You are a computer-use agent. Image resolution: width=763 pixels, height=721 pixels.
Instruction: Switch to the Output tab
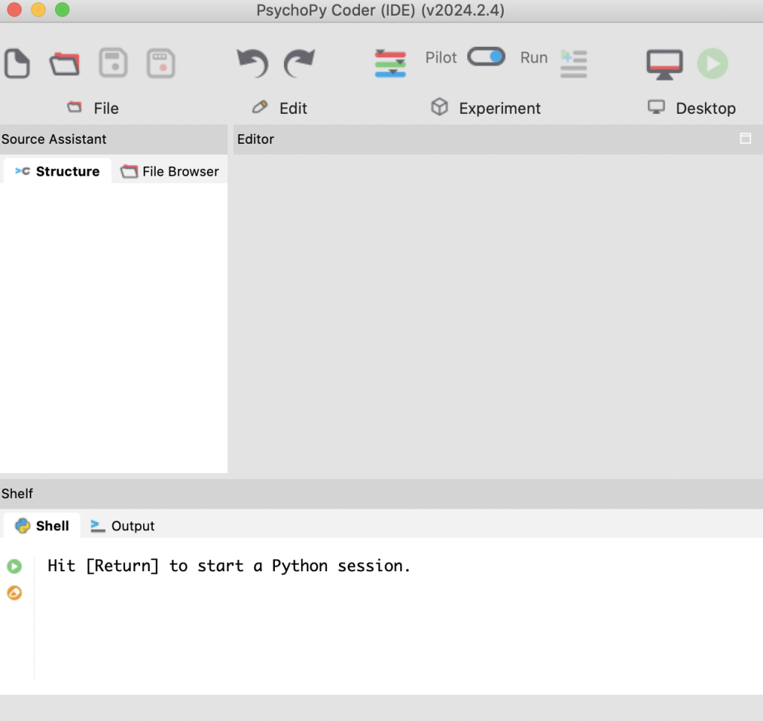pos(123,526)
